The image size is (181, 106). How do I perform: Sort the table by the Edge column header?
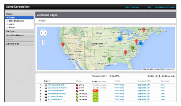47,81
